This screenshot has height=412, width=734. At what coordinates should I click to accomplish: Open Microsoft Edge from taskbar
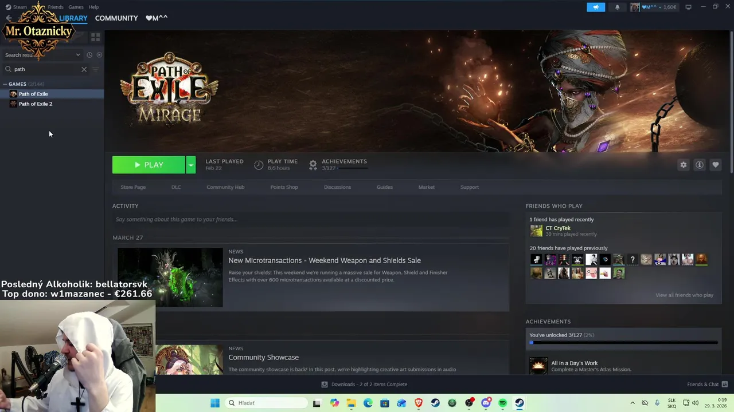[x=368, y=403]
